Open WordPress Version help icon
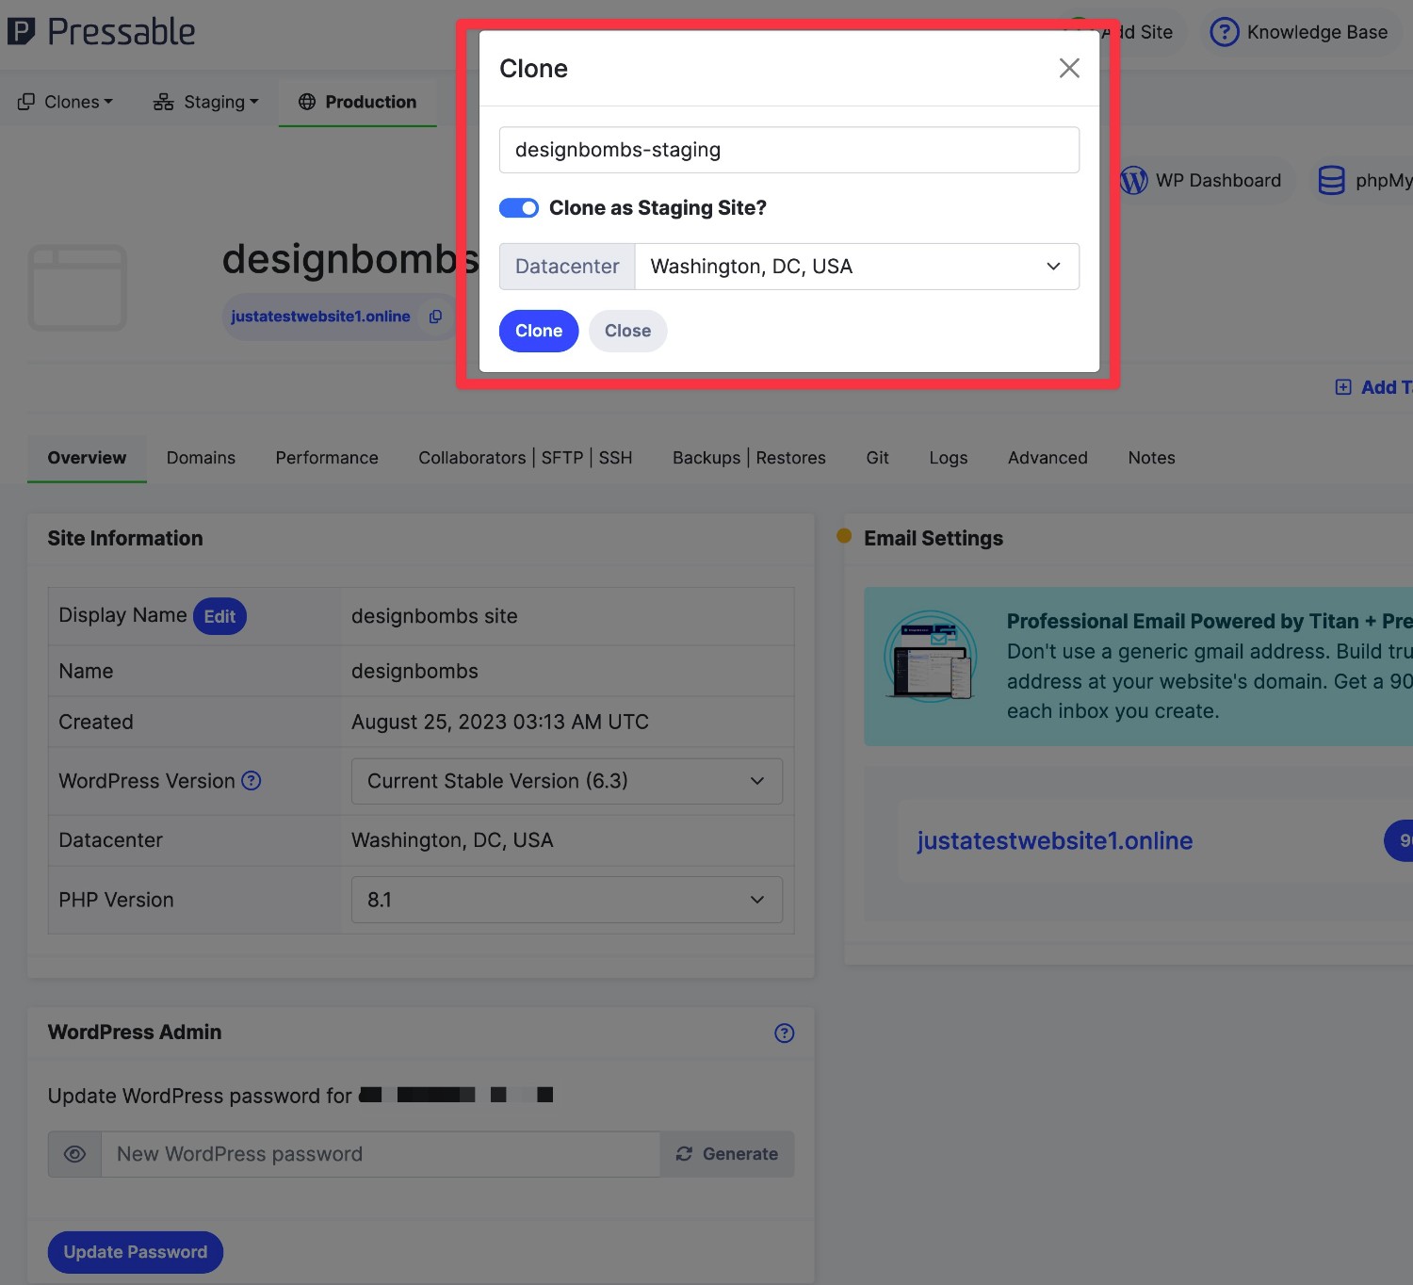Image resolution: width=1413 pixels, height=1285 pixels. [x=252, y=781]
